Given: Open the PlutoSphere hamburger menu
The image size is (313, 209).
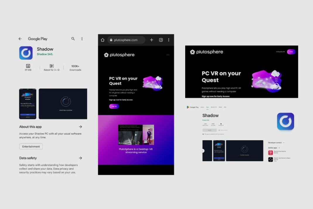Looking at the screenshot, I should [168, 55].
